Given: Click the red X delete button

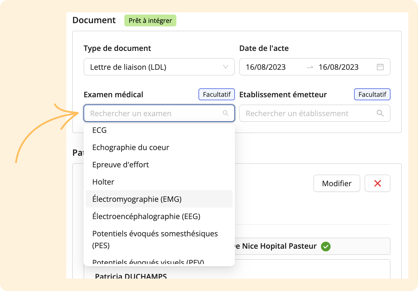Looking at the screenshot, I should pyautogui.click(x=378, y=183).
